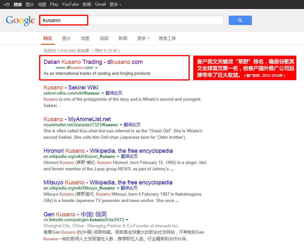Click 翻译此页 for Sekirei Wiki result
This screenshot has height=248, width=304.
pos(114,93)
